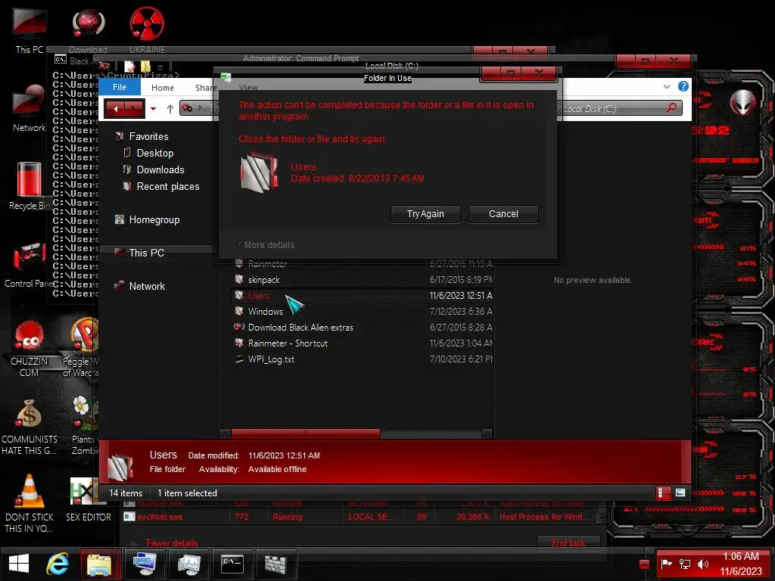Open Recent places in navigation pane

[x=167, y=187]
